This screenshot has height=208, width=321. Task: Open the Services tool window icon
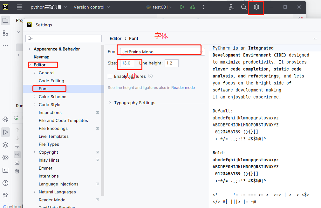[5, 158]
